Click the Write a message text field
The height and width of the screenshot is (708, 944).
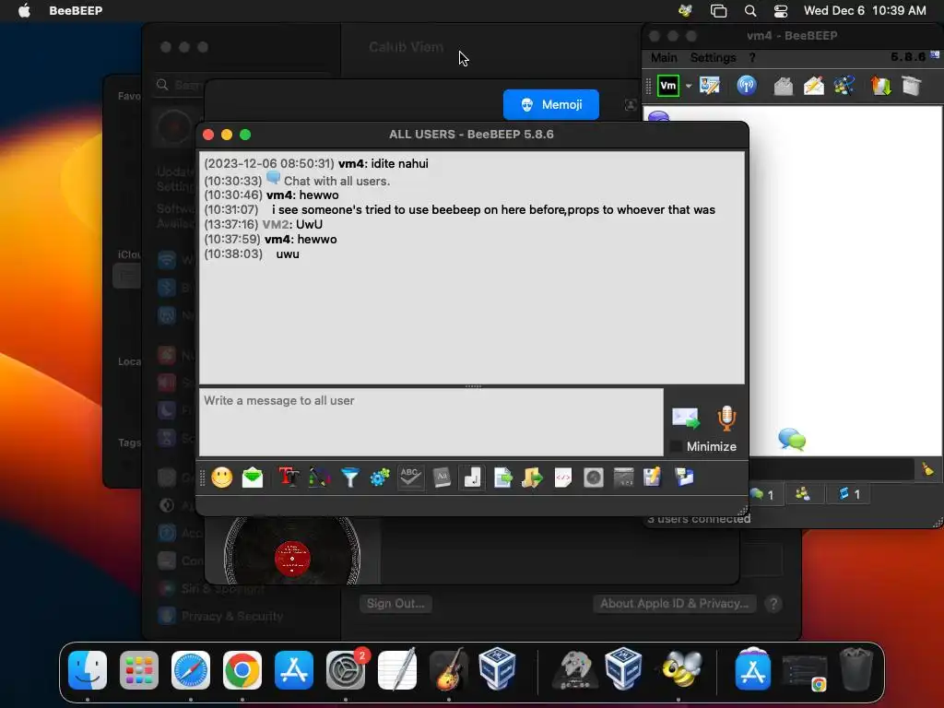coord(431,422)
